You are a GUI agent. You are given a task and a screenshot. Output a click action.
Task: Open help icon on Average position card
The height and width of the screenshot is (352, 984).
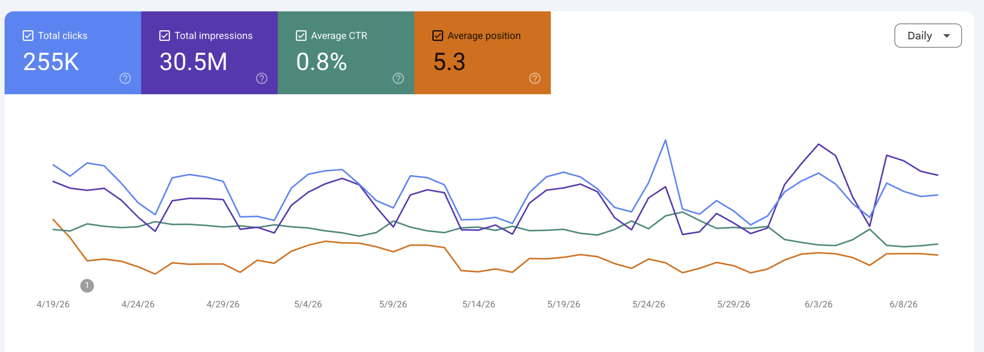click(x=535, y=78)
